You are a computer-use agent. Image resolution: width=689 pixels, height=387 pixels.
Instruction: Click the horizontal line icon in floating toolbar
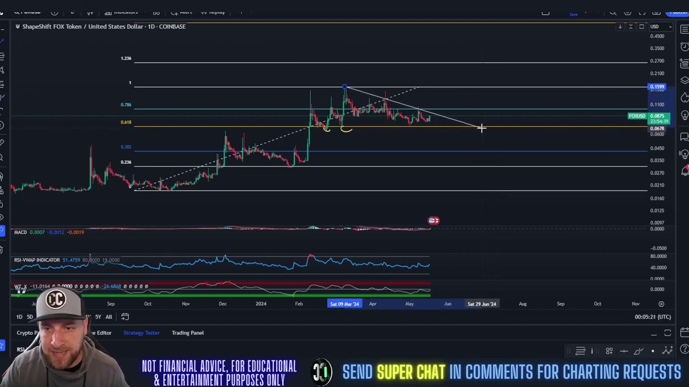[624, 351]
